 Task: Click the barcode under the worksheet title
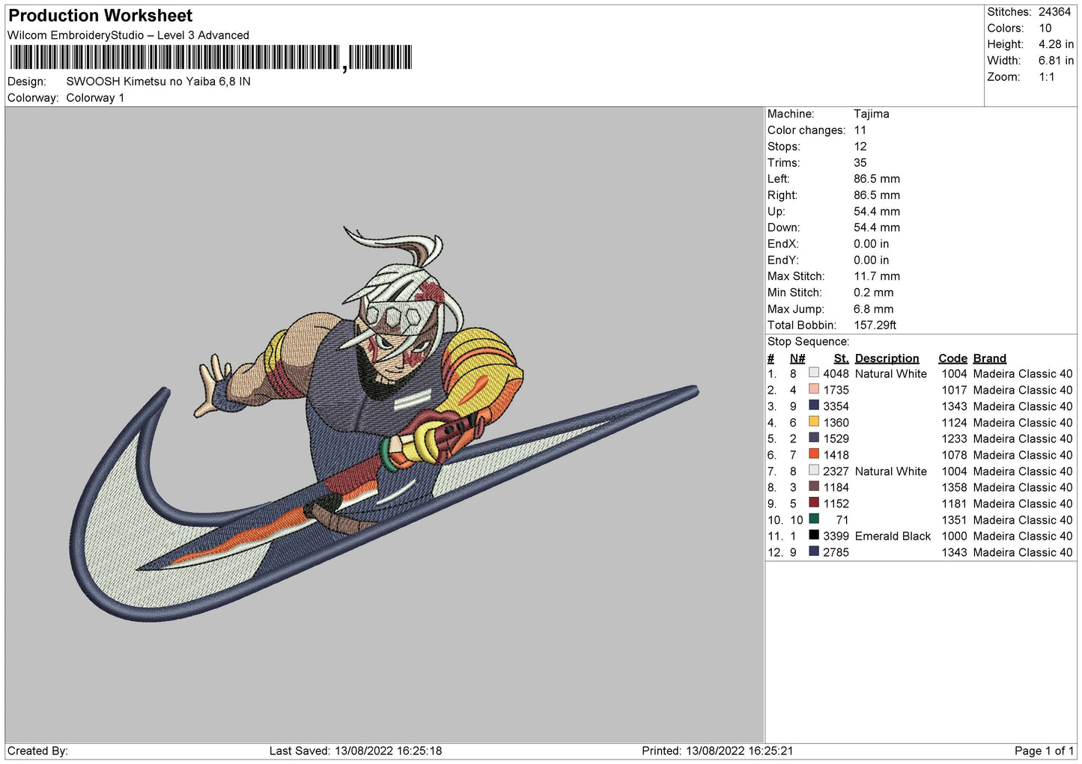tap(211, 58)
